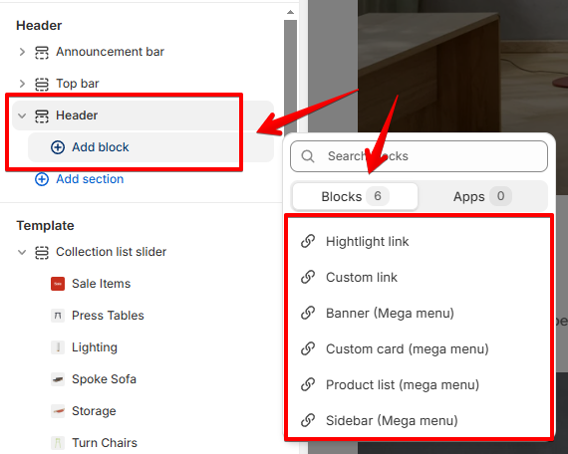568x454 pixels.
Task: Click the link icon next to Hightlight link
Action: [x=308, y=241]
